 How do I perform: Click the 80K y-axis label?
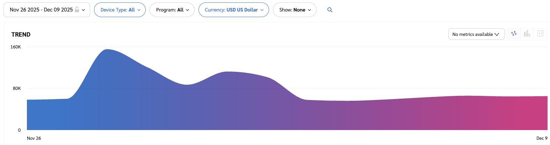(17, 89)
